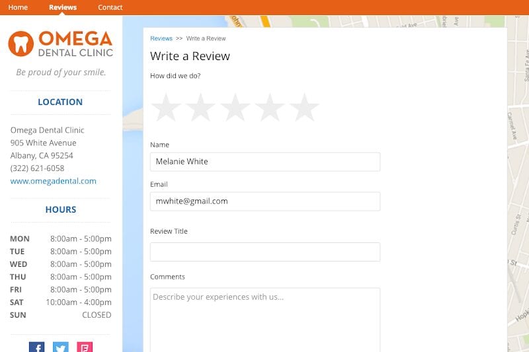This screenshot has width=529, height=352.
Task: Click the Albany, CA 95254 line
Action: click(x=42, y=156)
